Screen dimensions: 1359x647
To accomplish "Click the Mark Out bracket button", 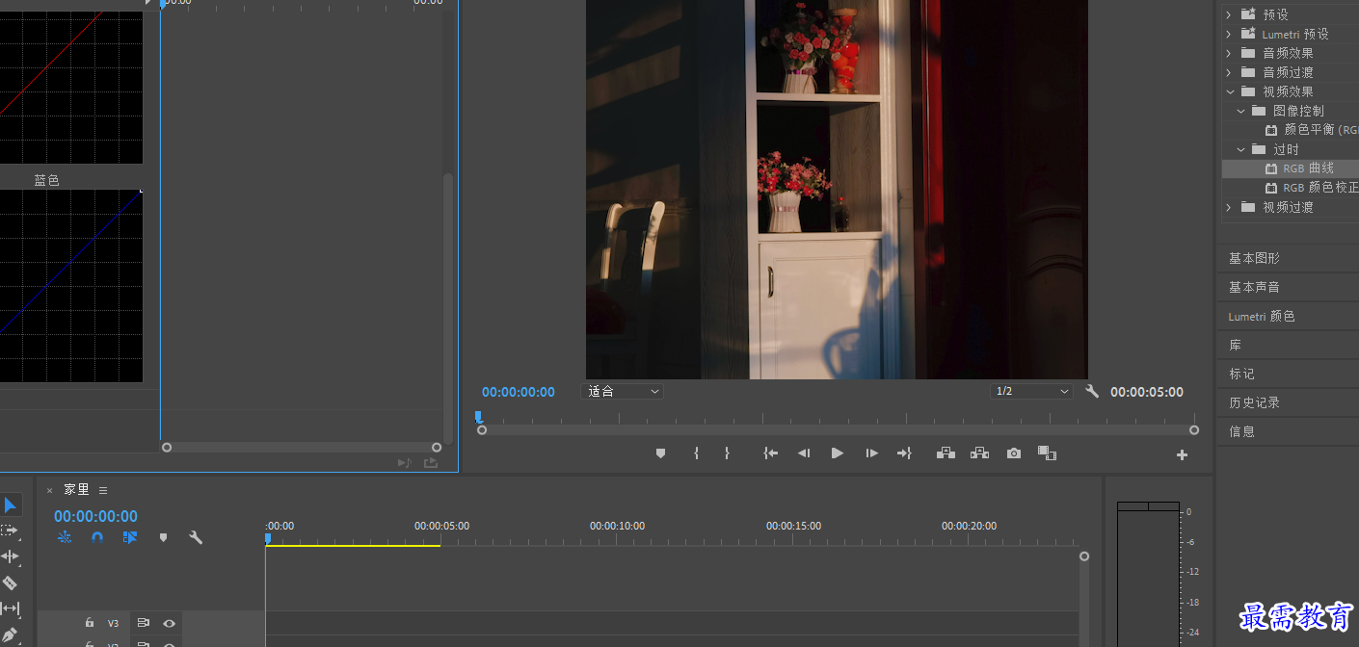I will pos(727,453).
